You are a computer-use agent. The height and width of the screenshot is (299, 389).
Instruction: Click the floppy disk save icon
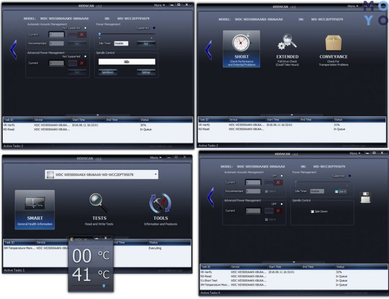365,197
